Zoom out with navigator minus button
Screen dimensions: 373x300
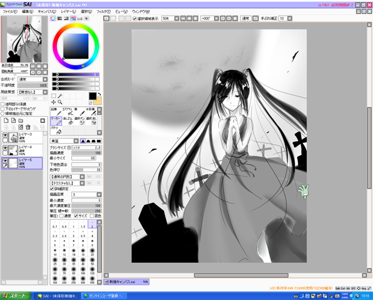click(33, 66)
